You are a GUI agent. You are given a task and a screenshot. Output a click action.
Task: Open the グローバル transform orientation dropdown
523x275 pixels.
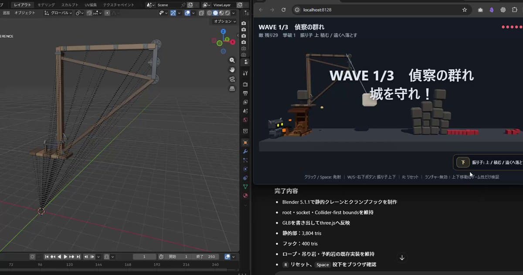(x=58, y=13)
